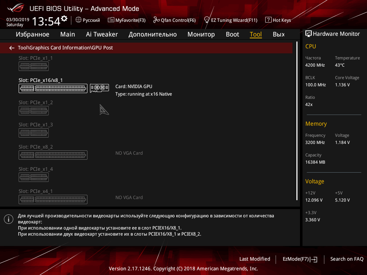Click the MyFavorite list icon

click(111, 20)
